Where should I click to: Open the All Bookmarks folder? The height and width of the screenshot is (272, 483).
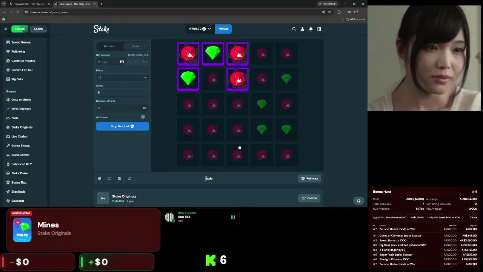355,19
